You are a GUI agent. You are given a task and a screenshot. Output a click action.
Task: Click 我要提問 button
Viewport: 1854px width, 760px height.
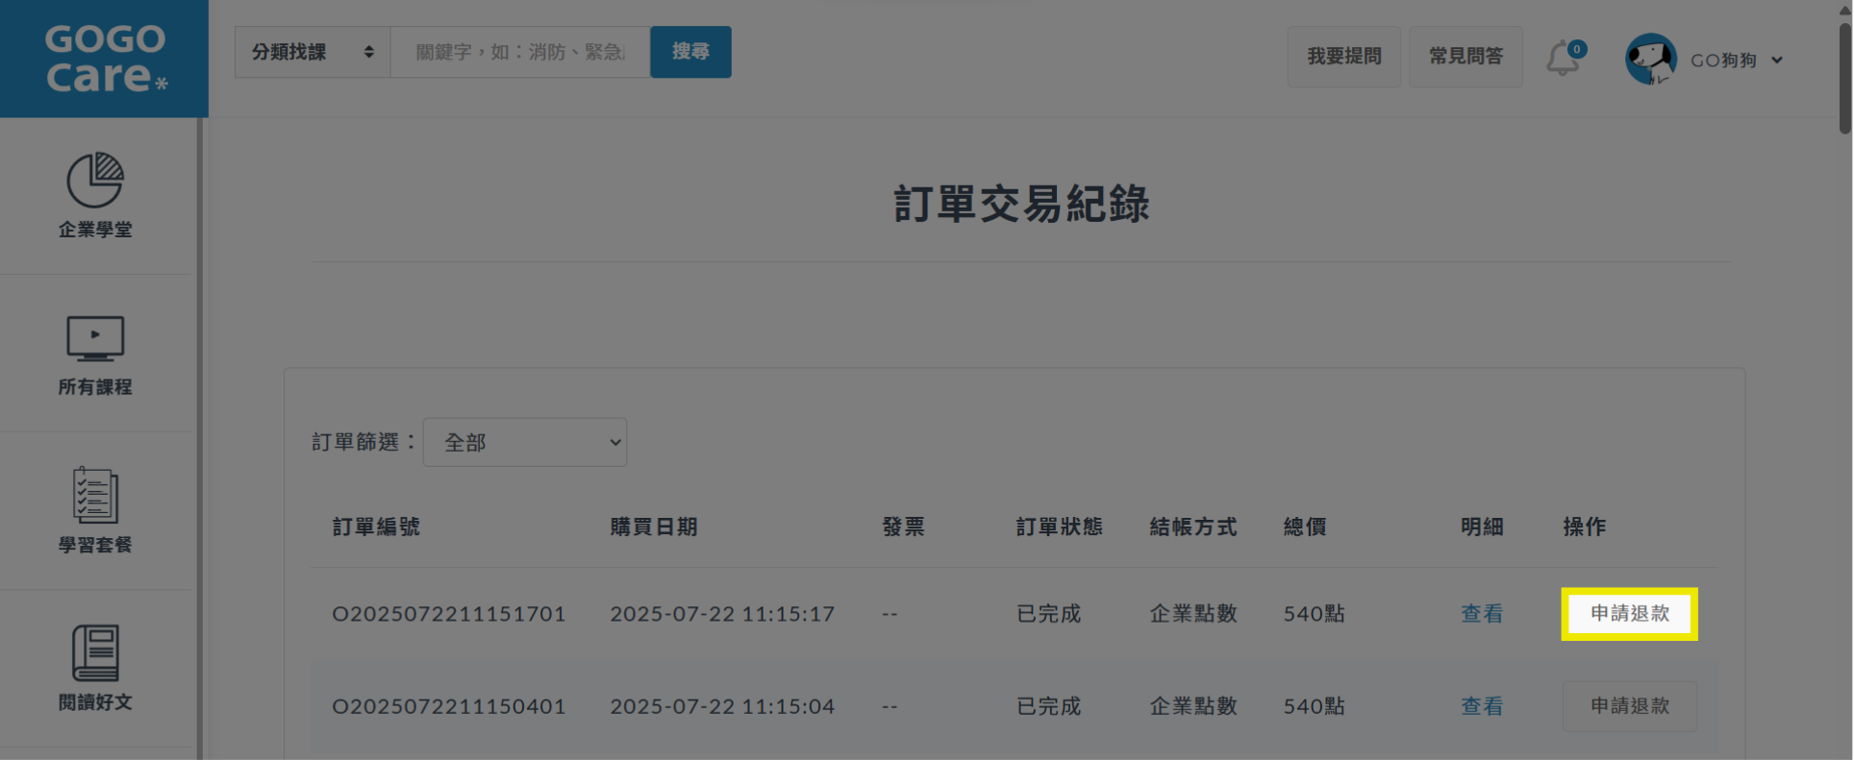coord(1344,57)
